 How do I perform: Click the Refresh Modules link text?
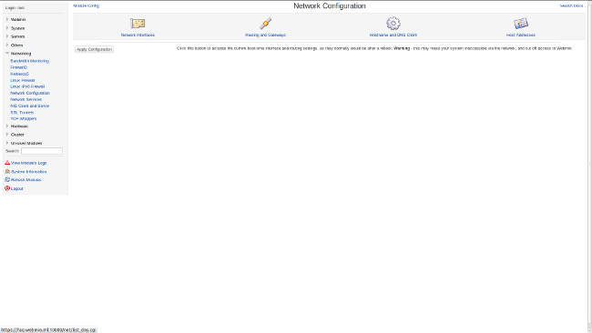click(26, 180)
